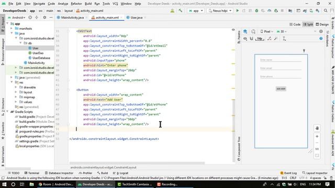The width and height of the screenshot is (335, 188).
Task: Click the Stop run square icon
Action: click(x=282, y=10)
